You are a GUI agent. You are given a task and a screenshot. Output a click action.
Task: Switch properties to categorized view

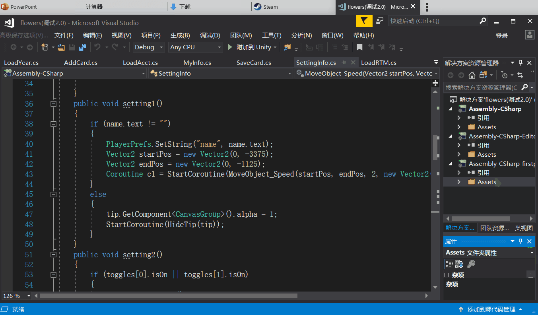[x=449, y=264]
